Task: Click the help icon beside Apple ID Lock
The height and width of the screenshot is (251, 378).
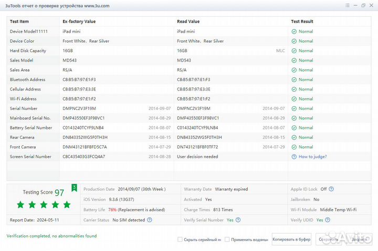Action: [x=331, y=189]
